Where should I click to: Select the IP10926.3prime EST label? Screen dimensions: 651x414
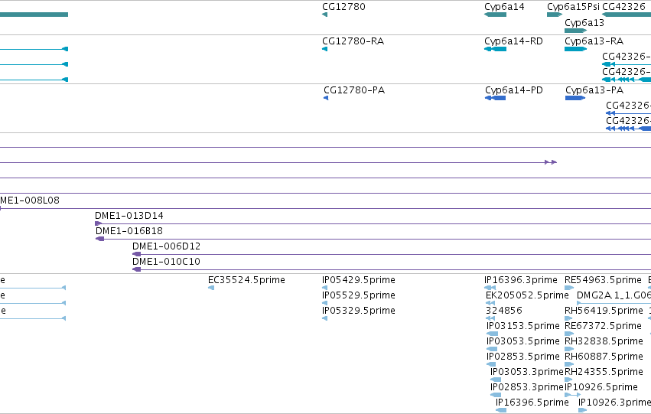click(614, 403)
